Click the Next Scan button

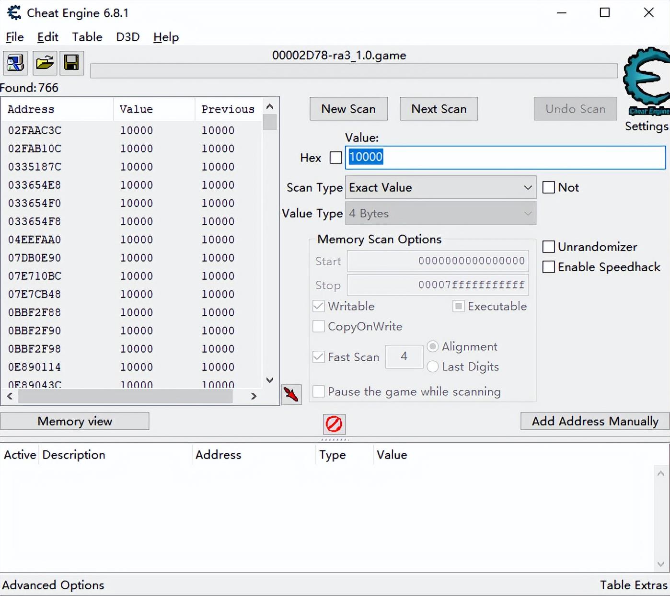pyautogui.click(x=439, y=109)
